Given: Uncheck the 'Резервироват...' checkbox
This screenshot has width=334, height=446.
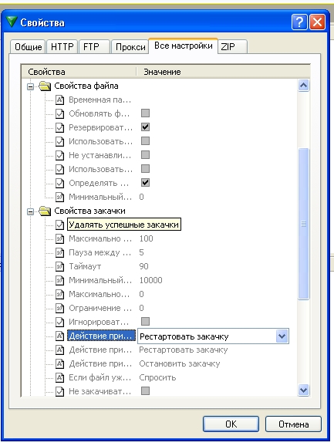Looking at the screenshot, I should [x=145, y=127].
